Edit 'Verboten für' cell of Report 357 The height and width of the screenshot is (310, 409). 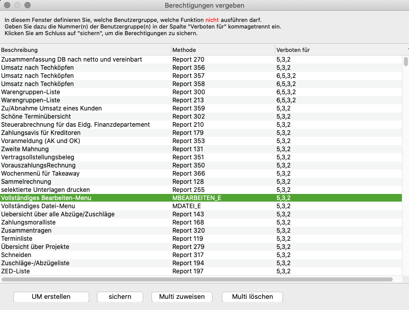click(x=285, y=76)
